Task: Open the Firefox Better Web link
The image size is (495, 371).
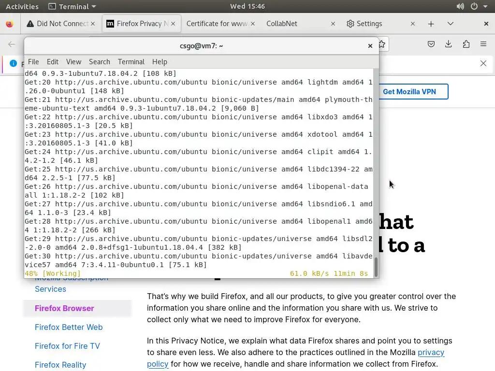Action: (x=69, y=327)
